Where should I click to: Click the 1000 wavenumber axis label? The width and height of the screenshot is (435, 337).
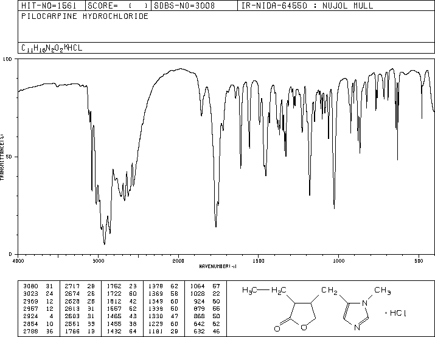338,261
